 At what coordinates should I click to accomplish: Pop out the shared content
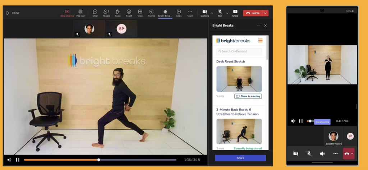point(80,13)
